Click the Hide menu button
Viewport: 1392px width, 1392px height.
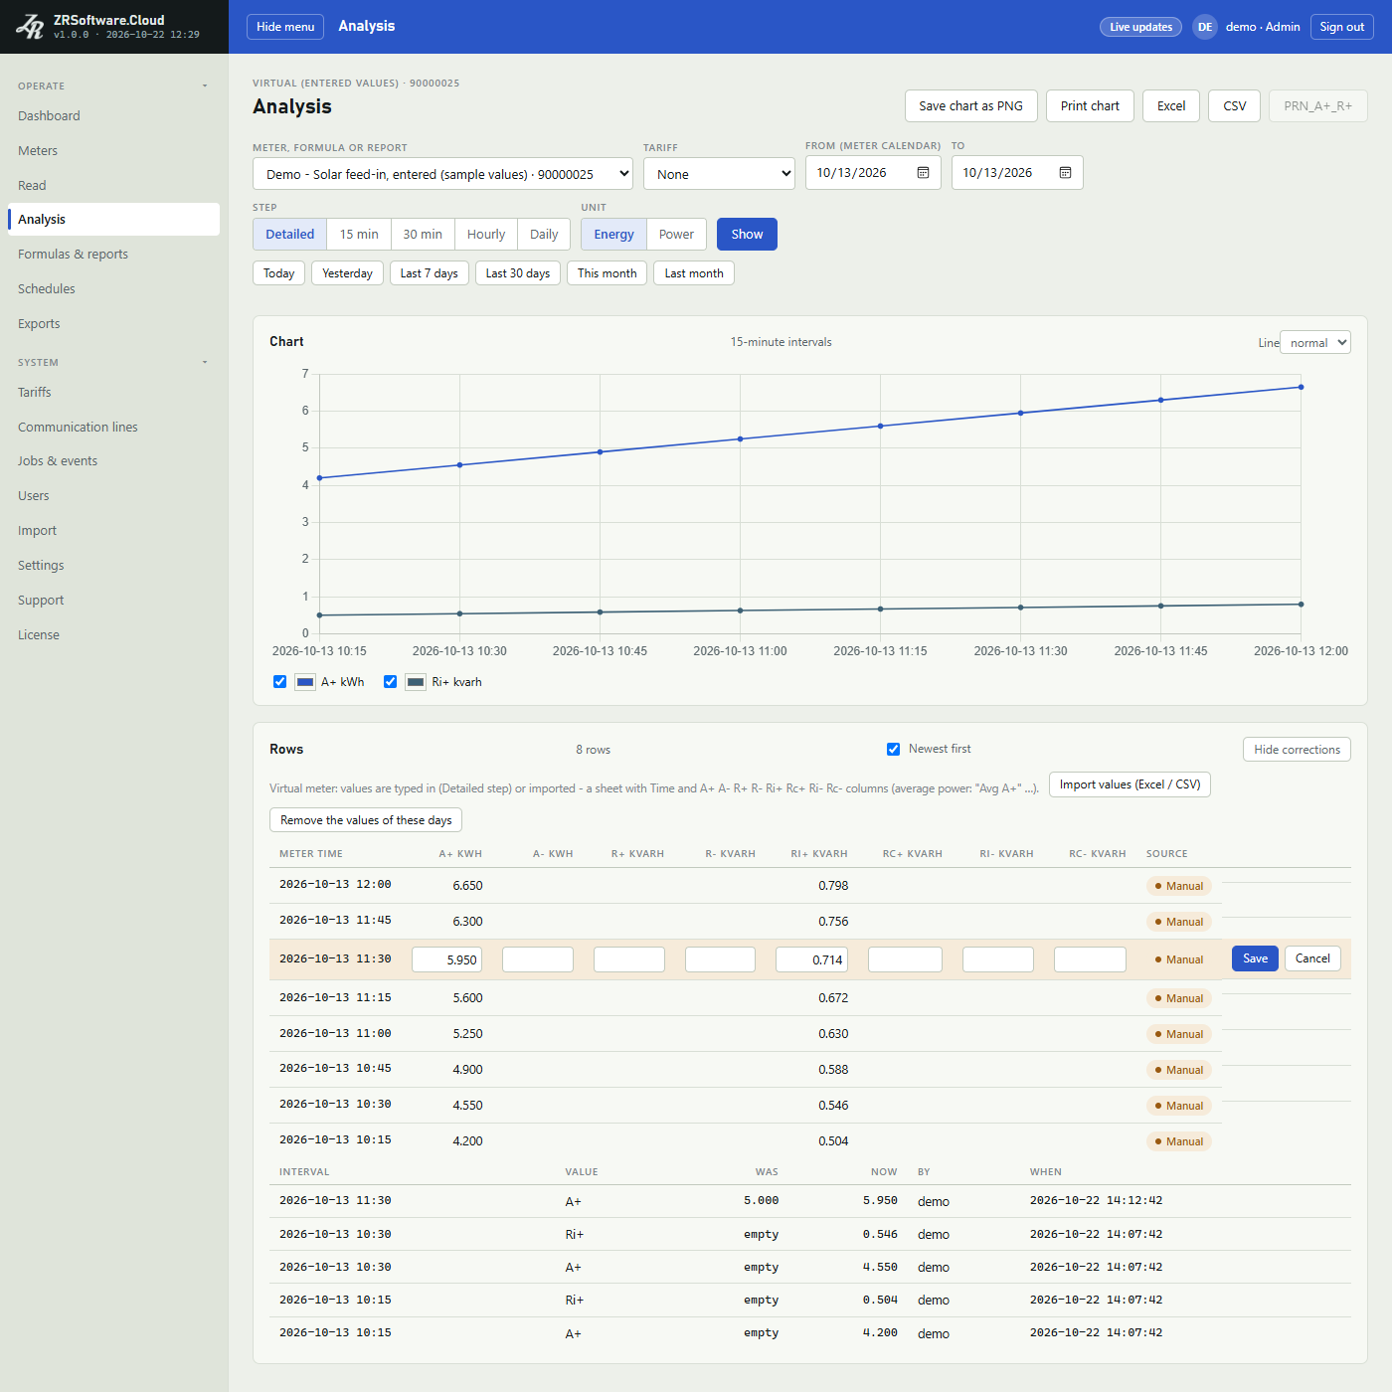(x=285, y=27)
